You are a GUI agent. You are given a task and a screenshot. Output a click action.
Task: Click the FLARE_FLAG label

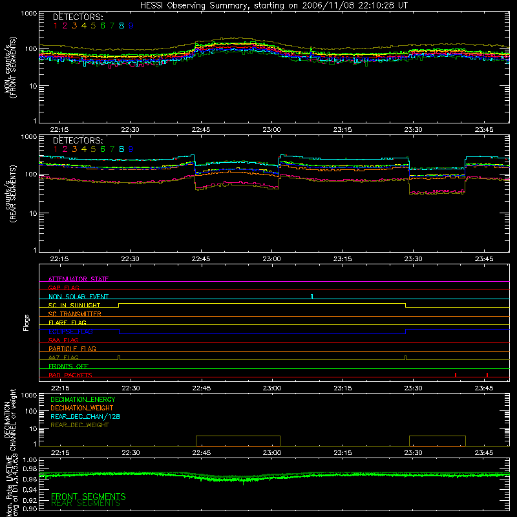(67, 322)
